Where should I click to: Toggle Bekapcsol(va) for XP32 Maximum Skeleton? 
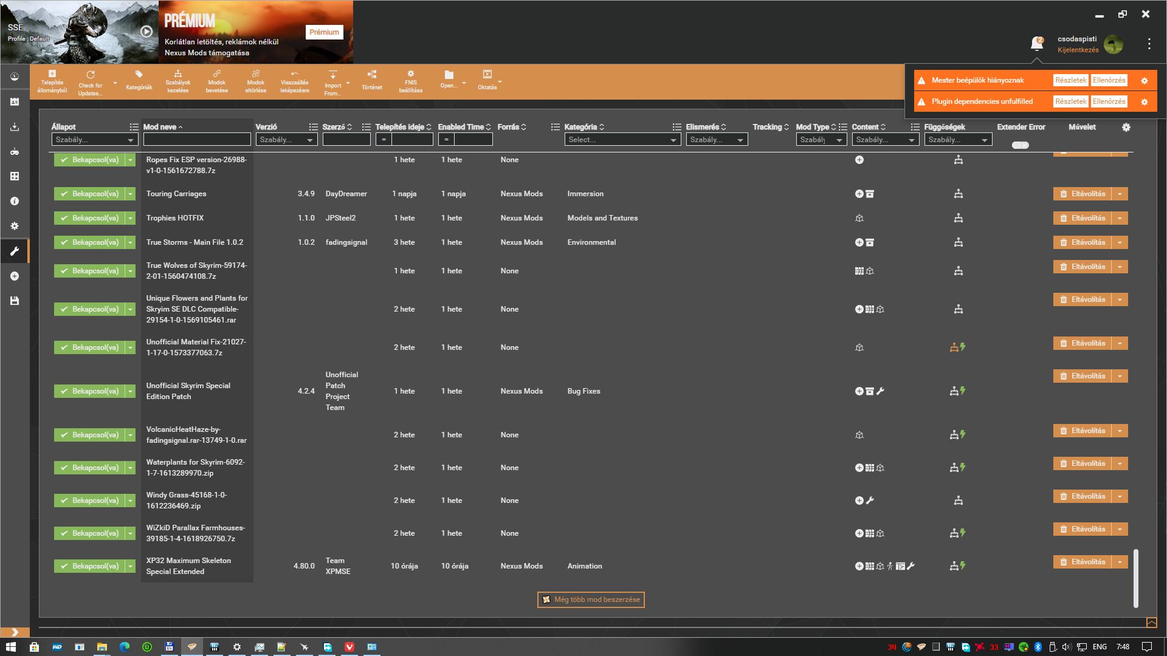(88, 566)
